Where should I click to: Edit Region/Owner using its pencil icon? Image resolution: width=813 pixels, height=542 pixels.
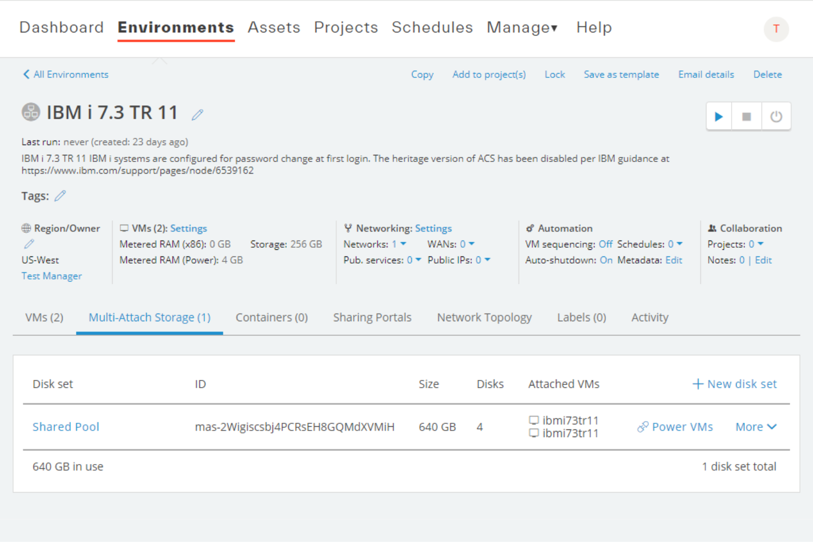click(x=29, y=244)
